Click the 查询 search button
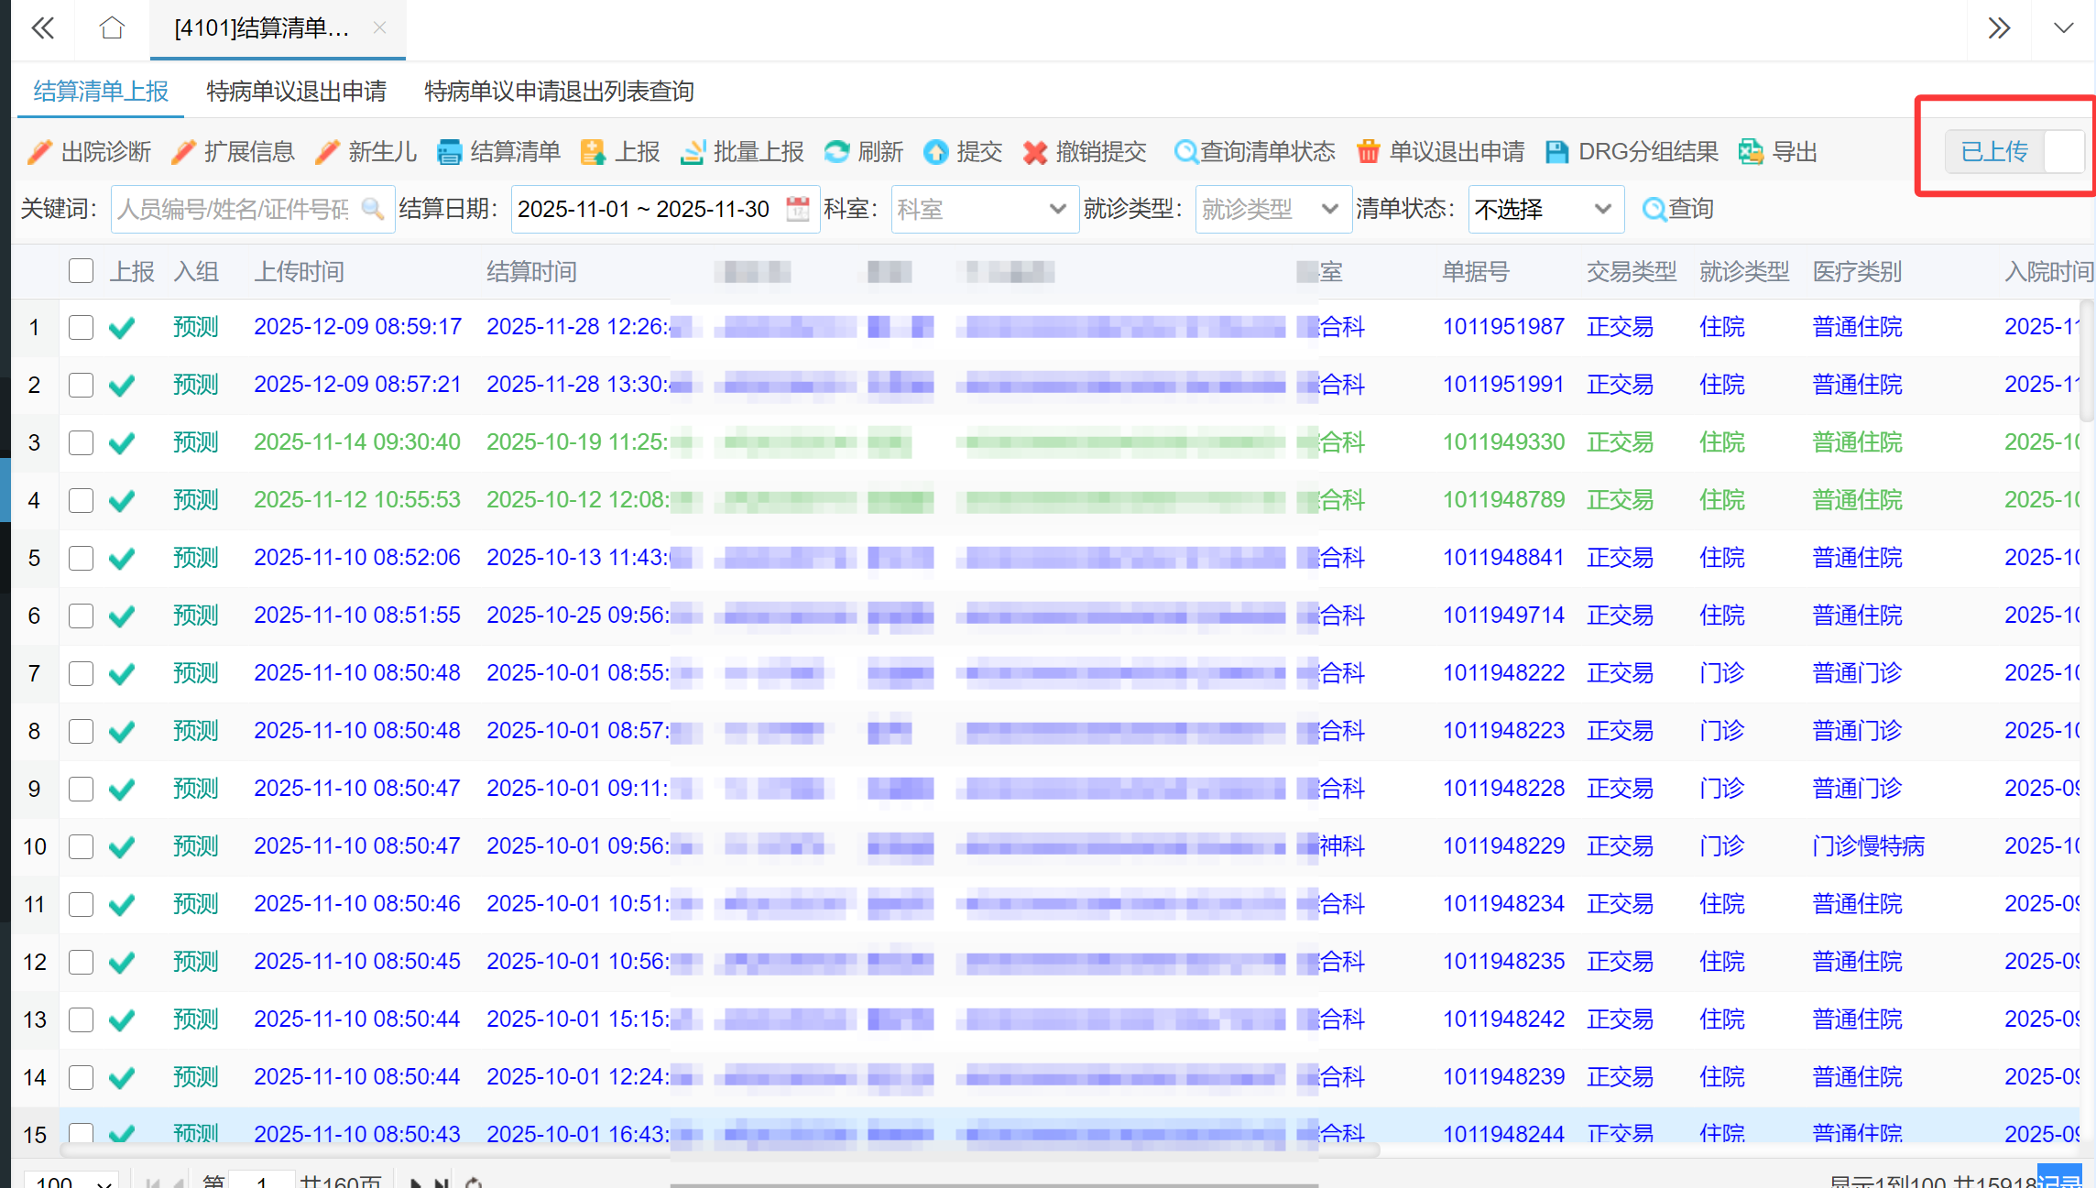2096x1188 pixels. point(1677,209)
